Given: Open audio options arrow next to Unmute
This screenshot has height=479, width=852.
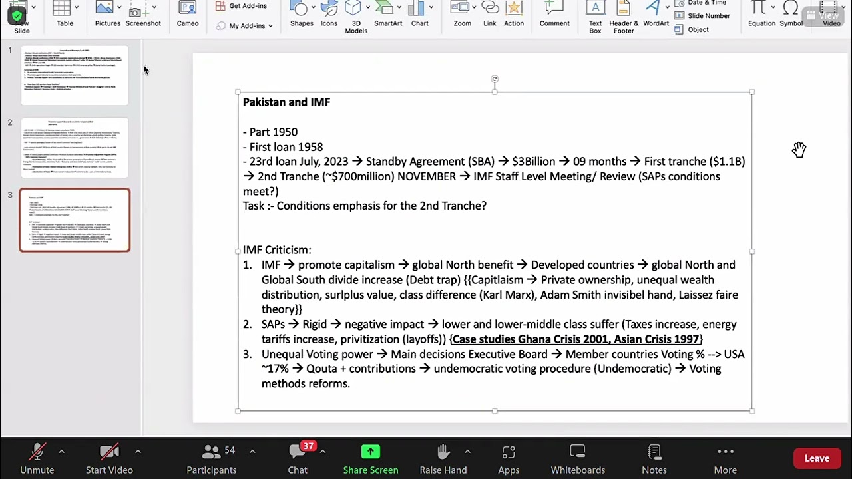Looking at the screenshot, I should coord(61,452).
